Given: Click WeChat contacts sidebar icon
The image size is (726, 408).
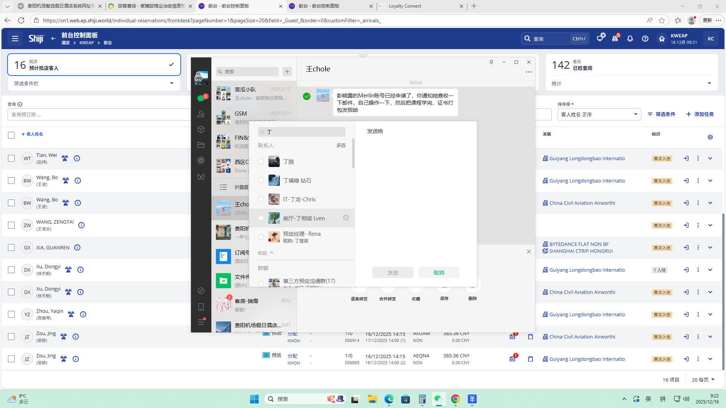Looking at the screenshot, I should coord(201,114).
